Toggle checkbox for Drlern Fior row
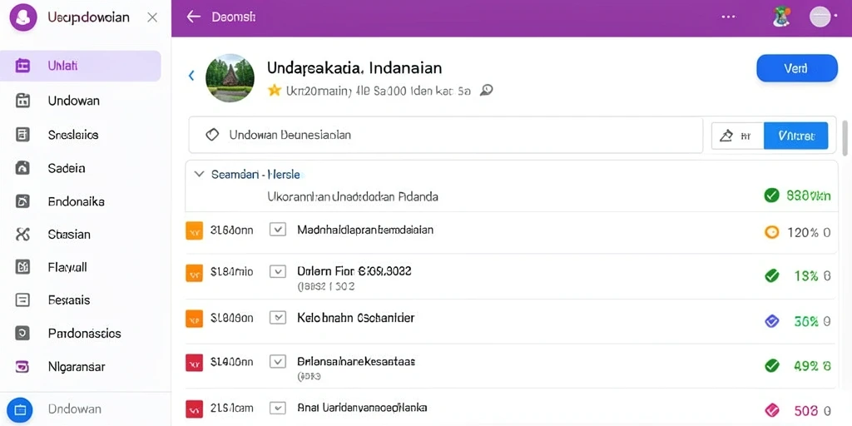This screenshot has width=852, height=426. click(x=278, y=272)
